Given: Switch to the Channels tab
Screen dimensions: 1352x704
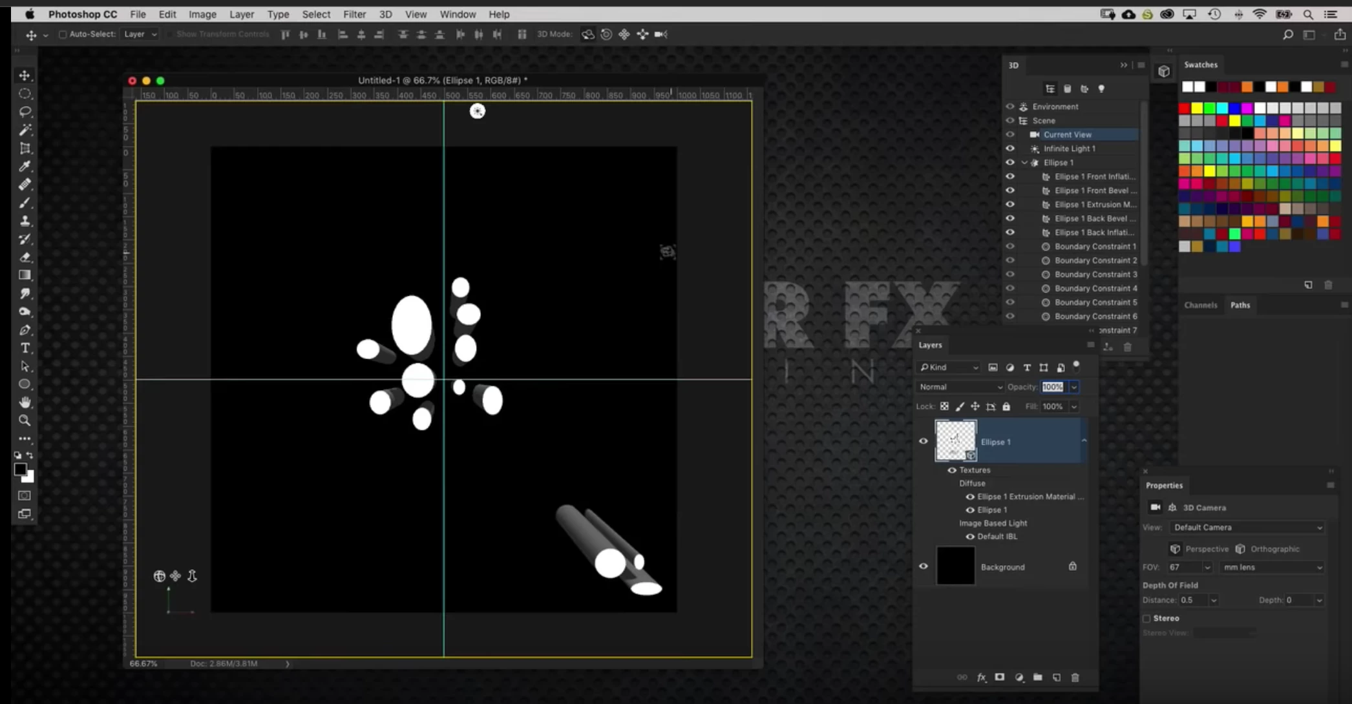Looking at the screenshot, I should [1200, 305].
